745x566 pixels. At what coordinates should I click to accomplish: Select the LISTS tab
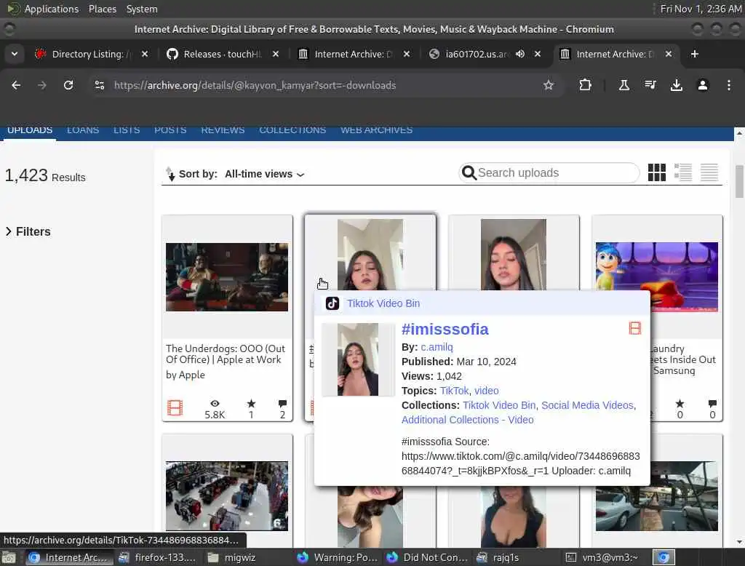[x=127, y=130]
